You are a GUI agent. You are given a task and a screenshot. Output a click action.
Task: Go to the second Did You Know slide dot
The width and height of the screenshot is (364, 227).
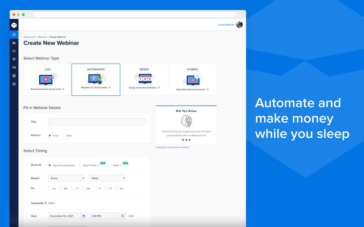(186, 140)
